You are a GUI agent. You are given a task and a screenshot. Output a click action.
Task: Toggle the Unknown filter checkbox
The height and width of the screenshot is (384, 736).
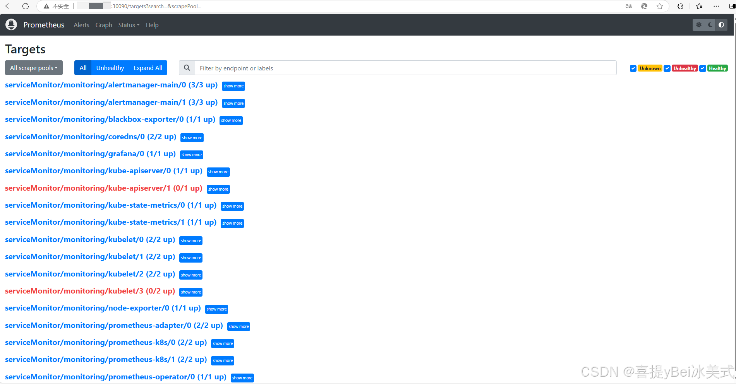coord(633,68)
